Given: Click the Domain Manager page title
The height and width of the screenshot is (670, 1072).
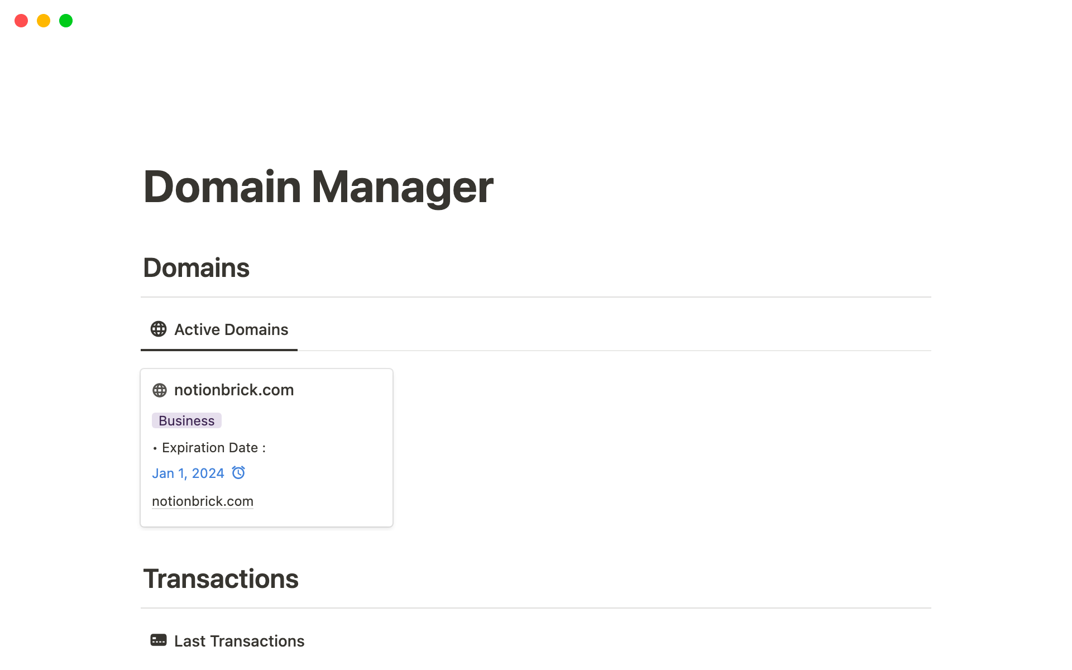Looking at the screenshot, I should 318,187.
